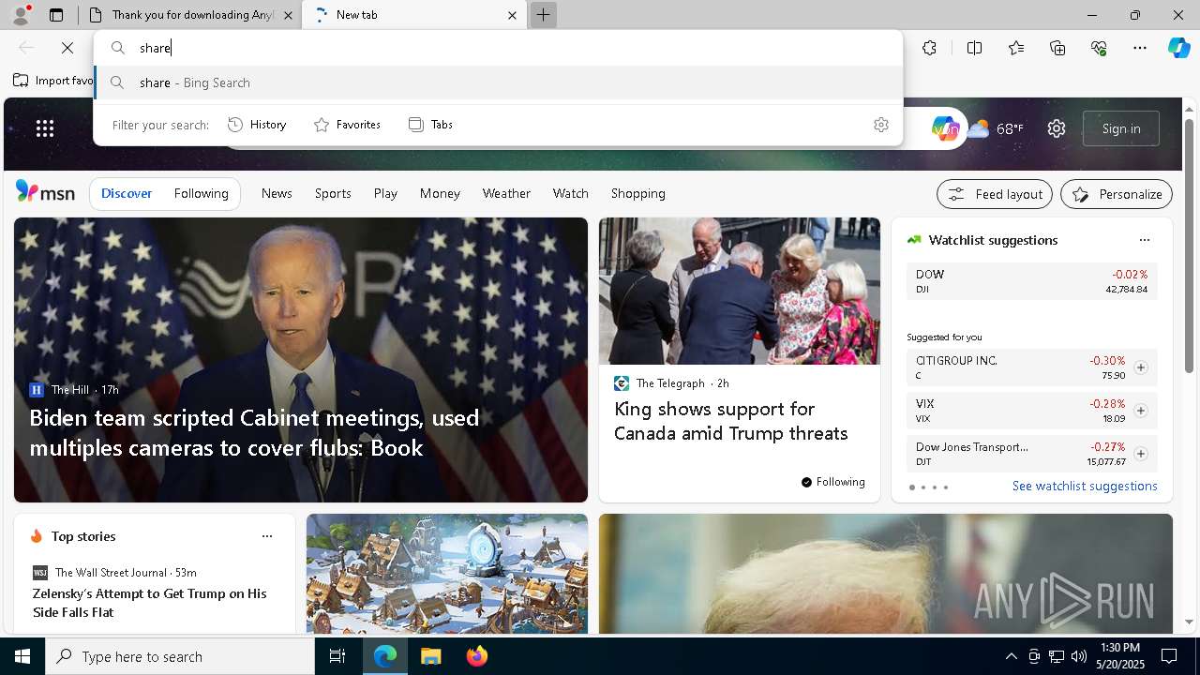Click the Personalize button
Screen dimensions: 1200x675
coord(1117,194)
